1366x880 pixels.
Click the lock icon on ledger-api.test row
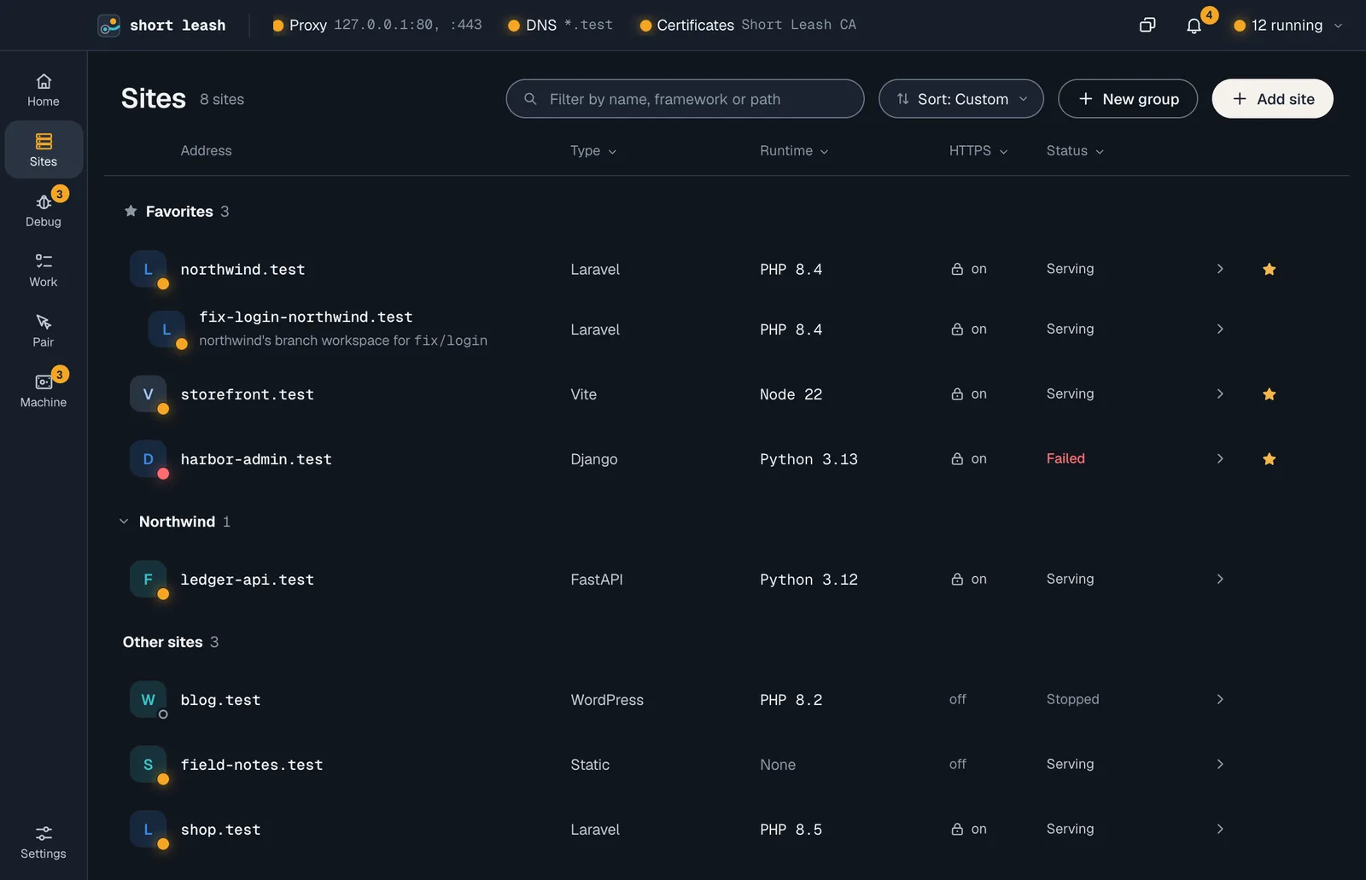[x=957, y=579]
